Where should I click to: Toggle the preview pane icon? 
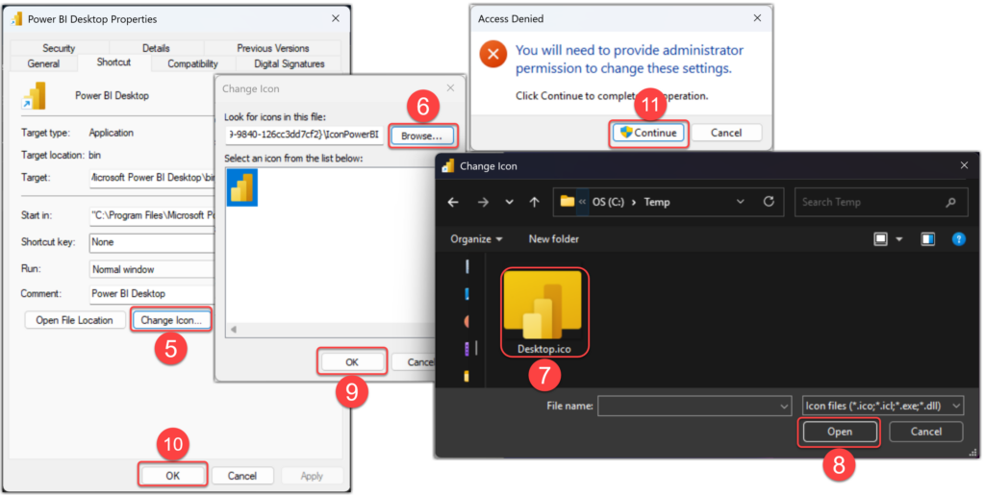pyautogui.click(x=928, y=239)
